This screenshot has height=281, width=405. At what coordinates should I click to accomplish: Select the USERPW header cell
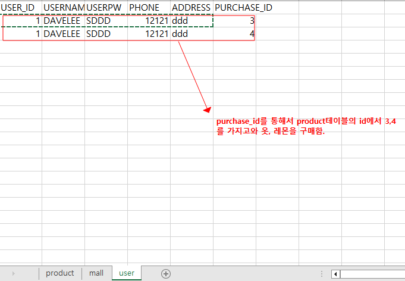(106, 8)
